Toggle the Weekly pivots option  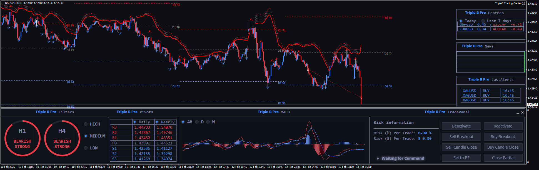coord(157,122)
